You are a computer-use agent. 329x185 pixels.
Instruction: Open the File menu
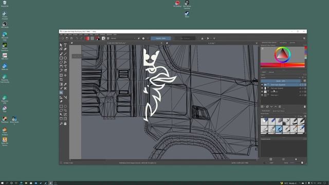62,34
